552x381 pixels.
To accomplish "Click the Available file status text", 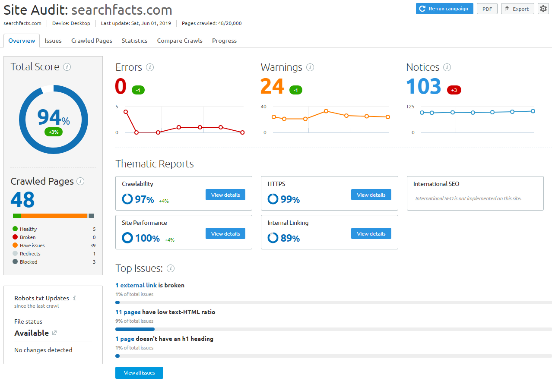I will coord(32,333).
